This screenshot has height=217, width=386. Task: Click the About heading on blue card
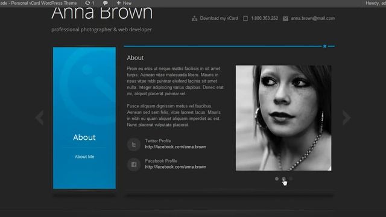click(84, 137)
